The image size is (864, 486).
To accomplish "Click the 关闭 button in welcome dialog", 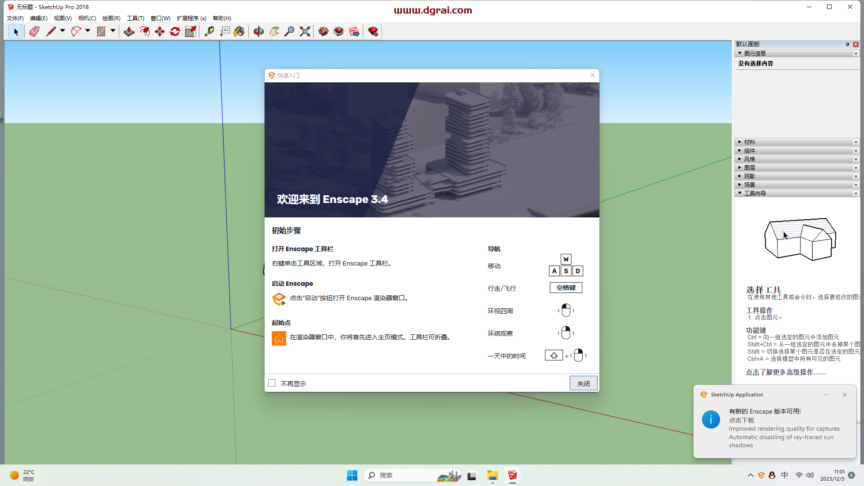I will (x=583, y=383).
